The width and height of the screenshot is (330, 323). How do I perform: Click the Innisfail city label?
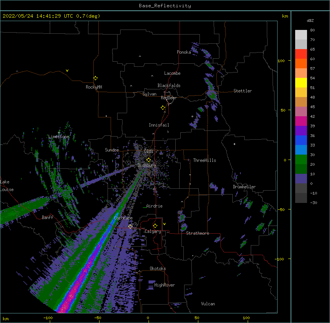pyautogui.click(x=159, y=125)
